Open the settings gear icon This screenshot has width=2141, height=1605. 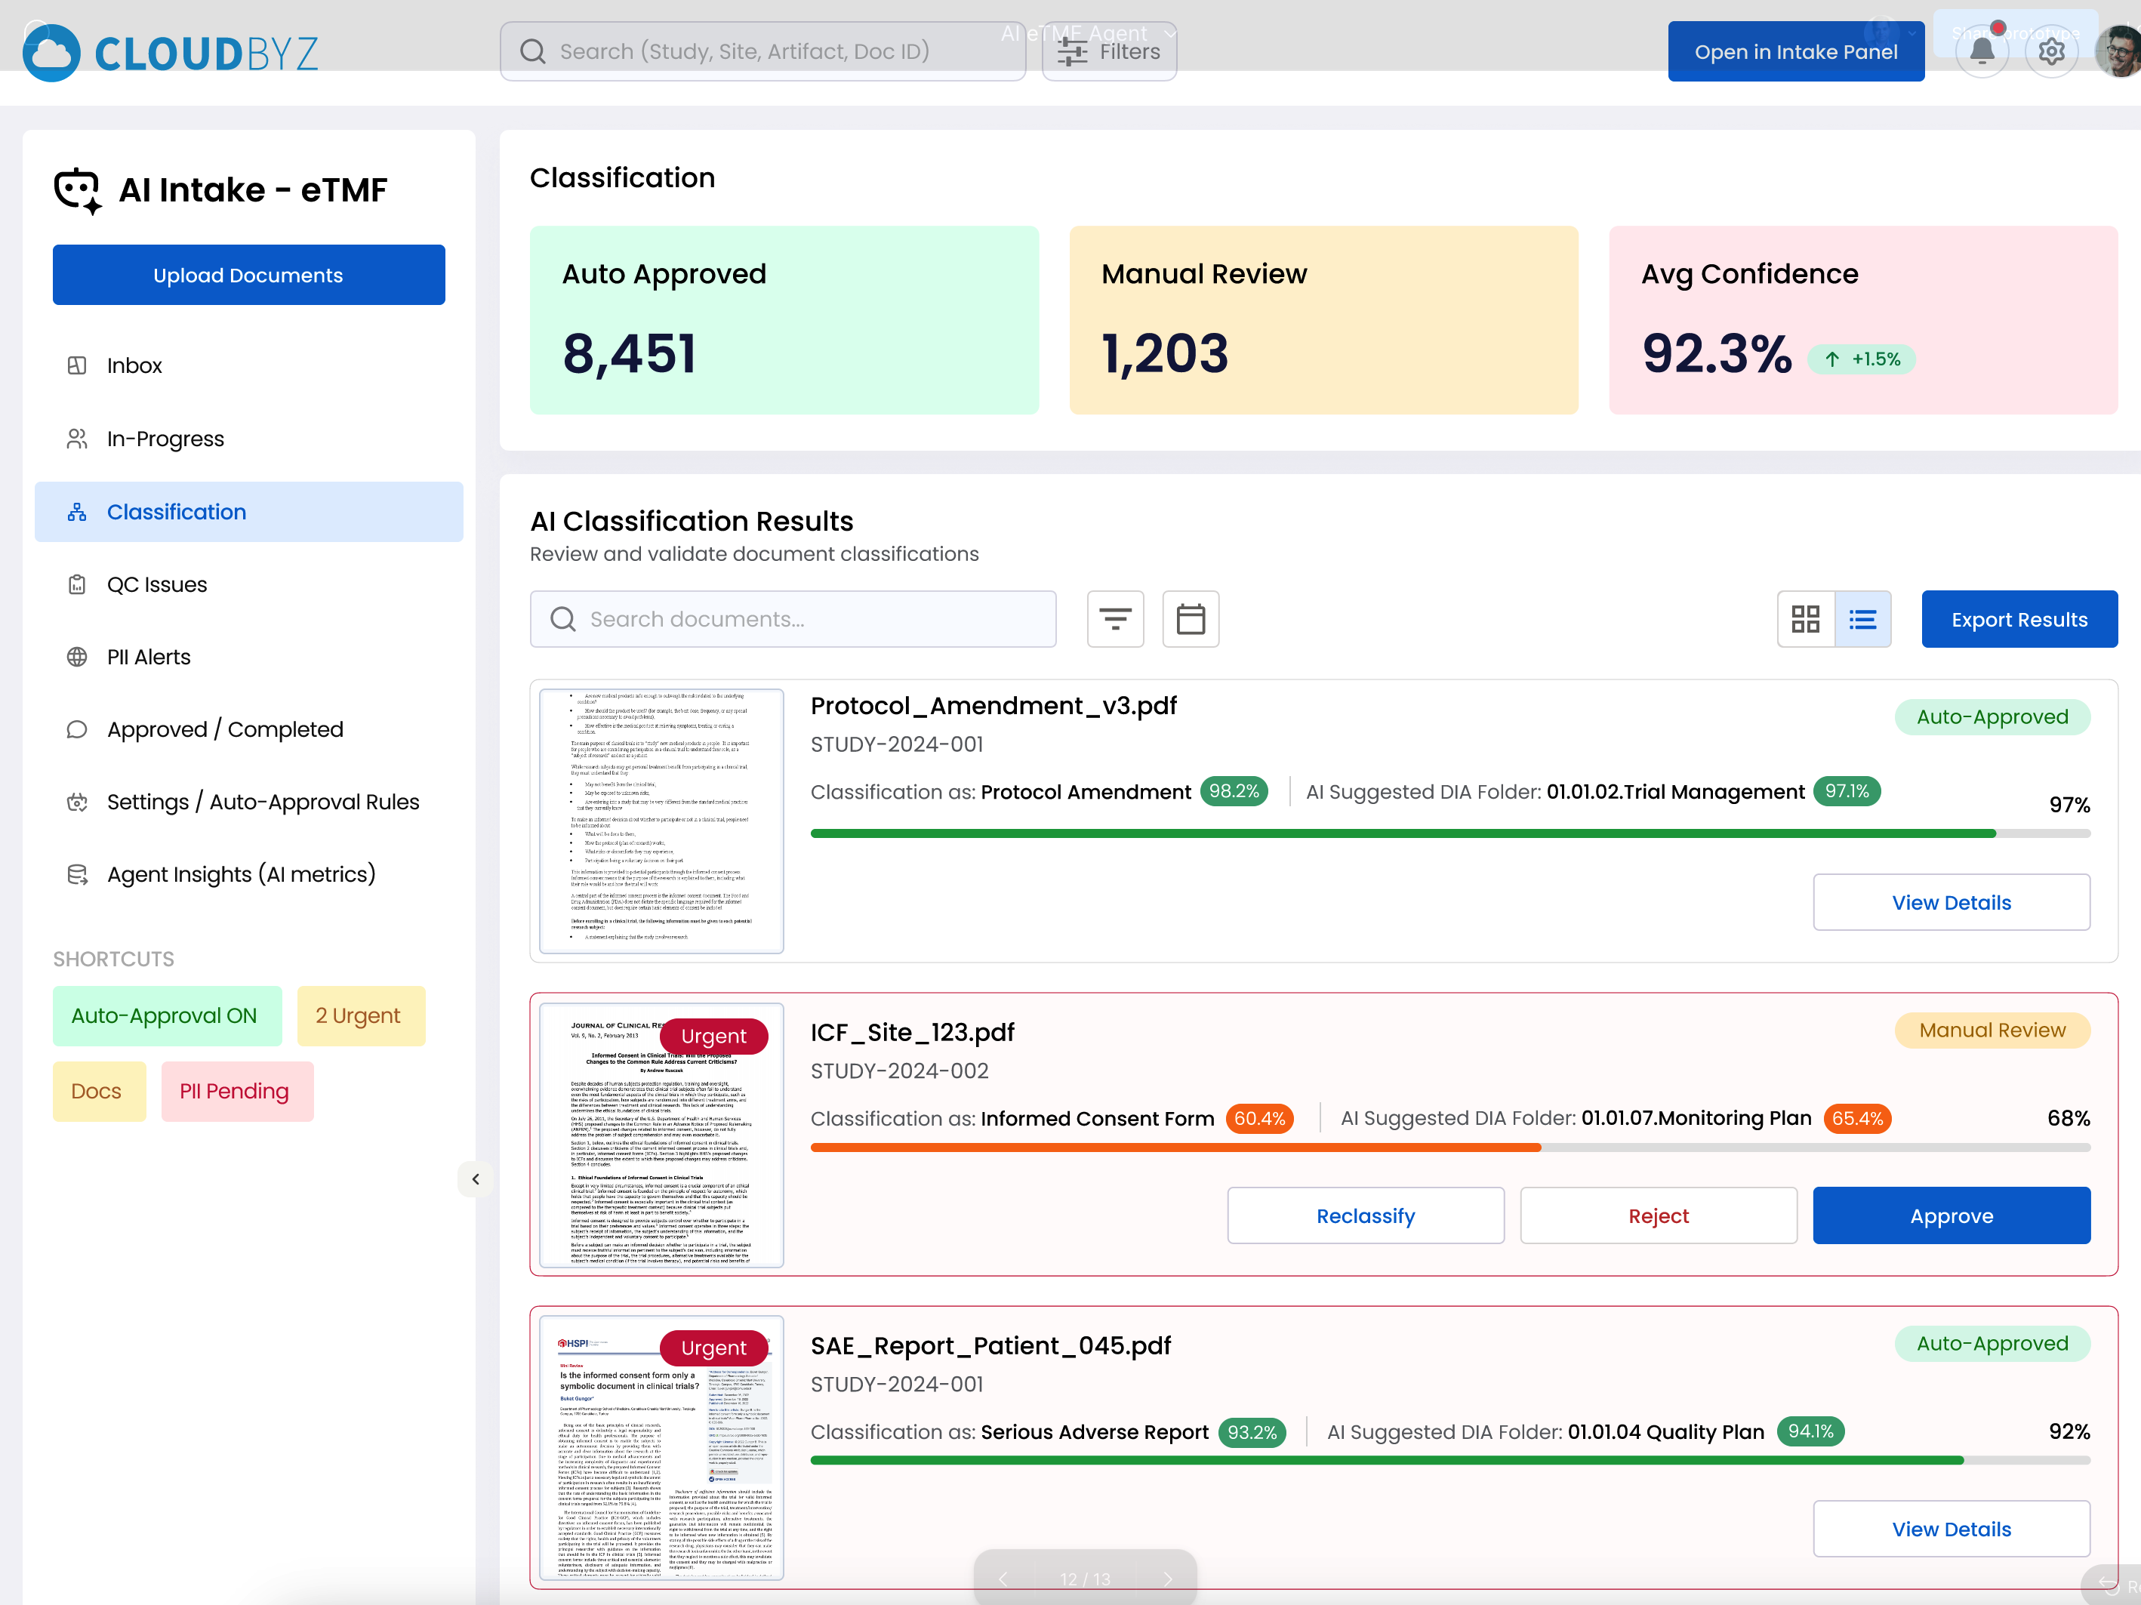[2051, 51]
